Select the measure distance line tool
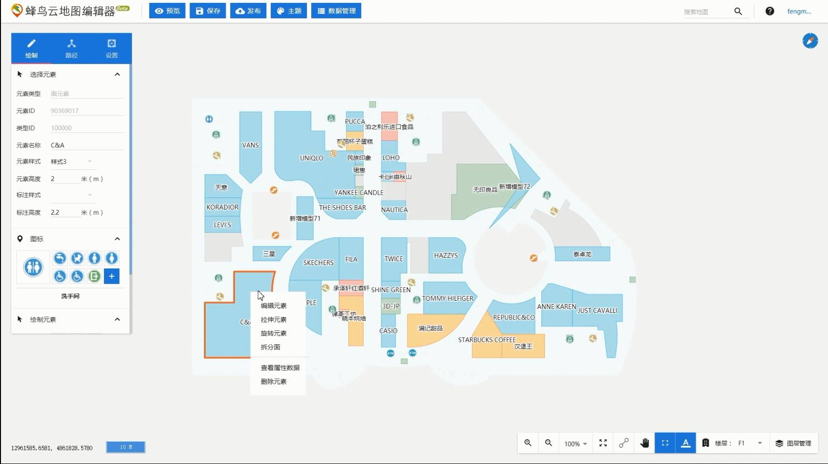The image size is (828, 464). coord(624,443)
